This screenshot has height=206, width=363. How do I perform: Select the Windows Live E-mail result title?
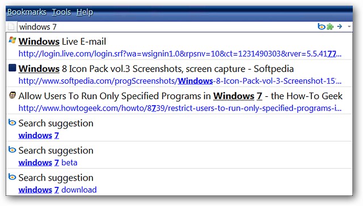point(62,41)
